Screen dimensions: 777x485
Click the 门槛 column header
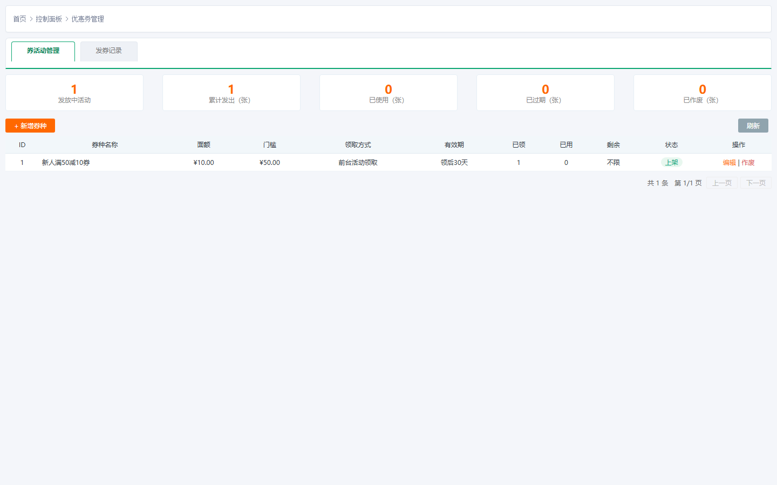pyautogui.click(x=270, y=145)
